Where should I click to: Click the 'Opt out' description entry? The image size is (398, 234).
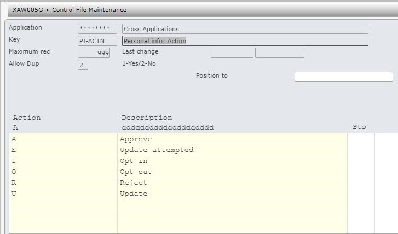click(x=136, y=172)
